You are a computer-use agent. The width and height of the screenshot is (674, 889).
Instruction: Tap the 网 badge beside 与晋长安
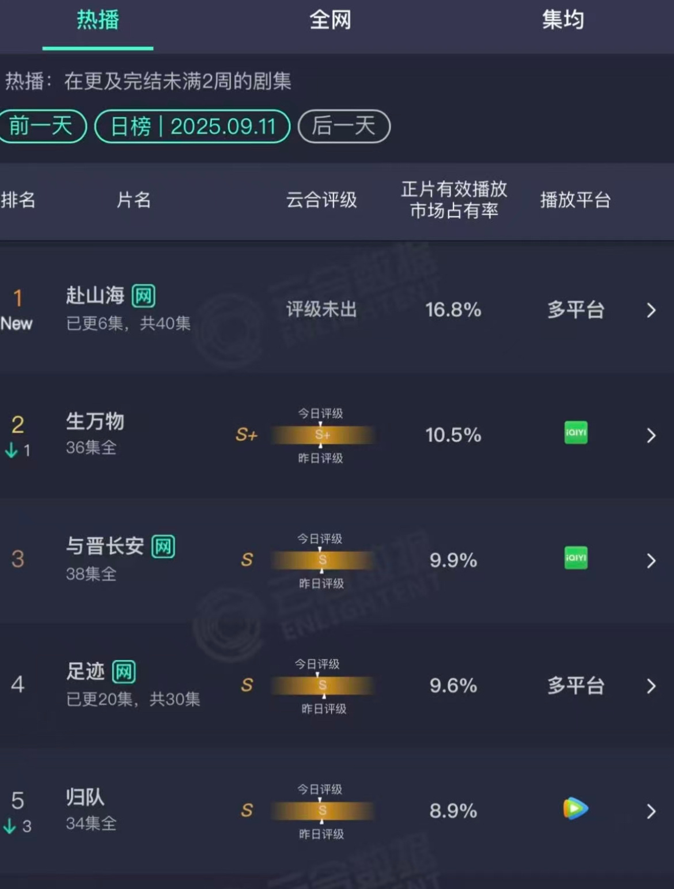click(x=163, y=547)
